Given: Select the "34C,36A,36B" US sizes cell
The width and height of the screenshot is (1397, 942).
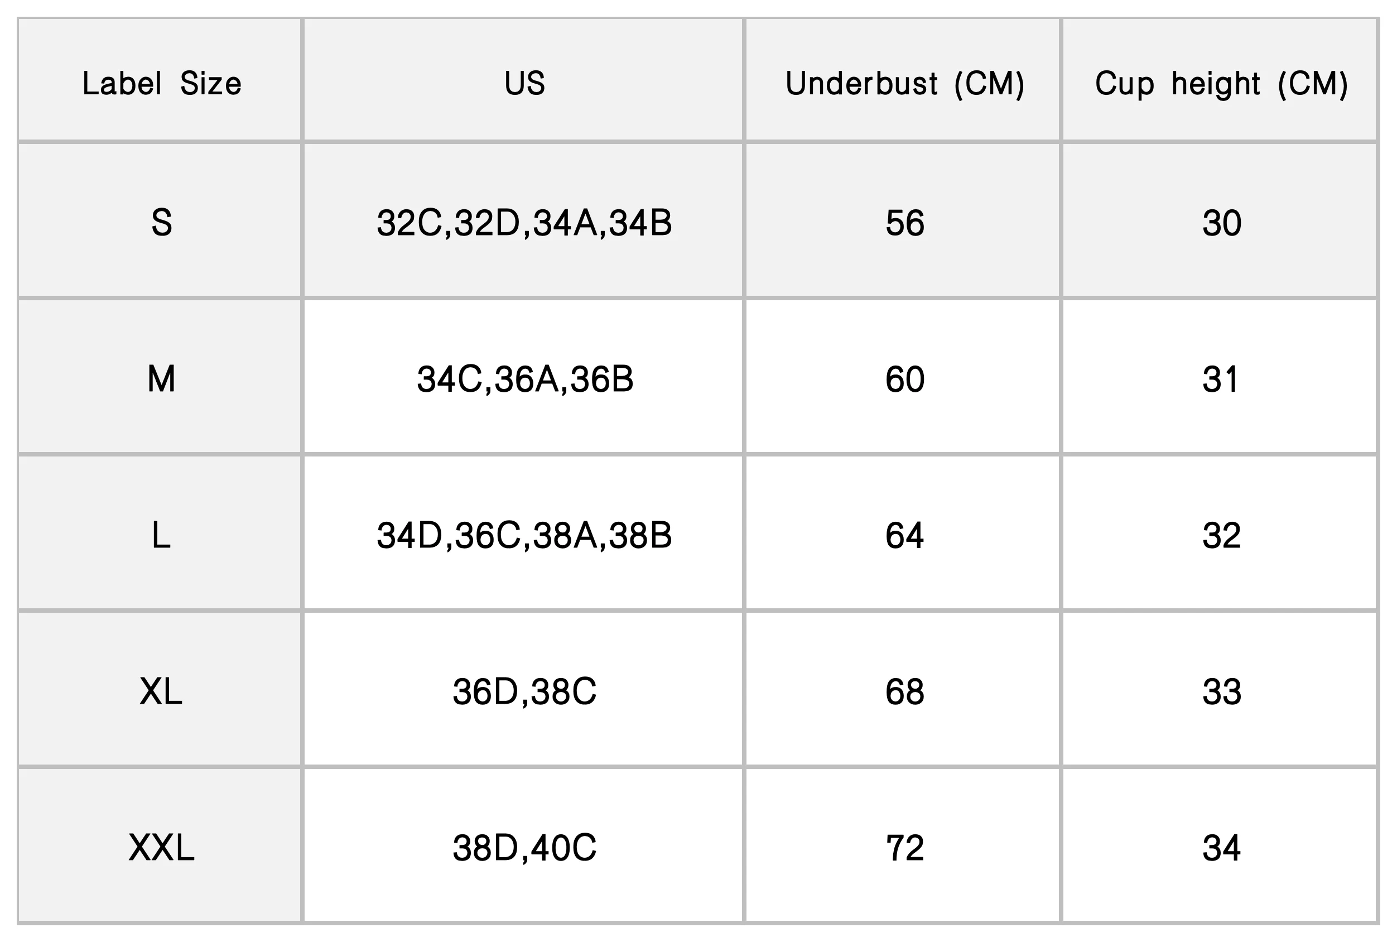Looking at the screenshot, I should pos(524,378).
